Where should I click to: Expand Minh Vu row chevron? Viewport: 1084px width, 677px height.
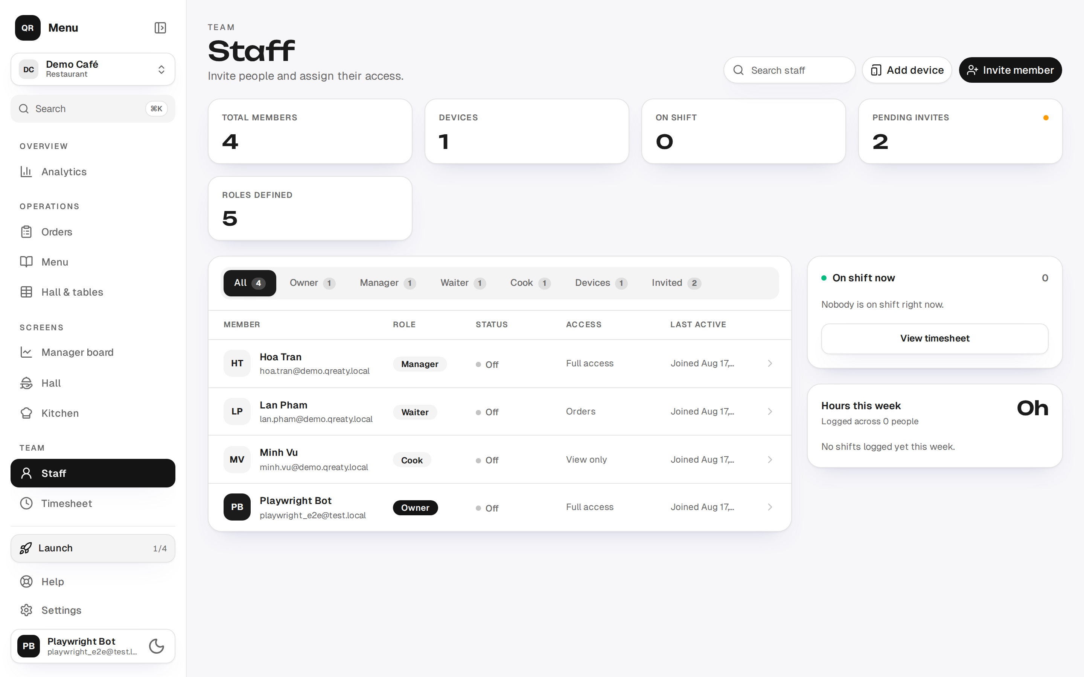(x=770, y=460)
